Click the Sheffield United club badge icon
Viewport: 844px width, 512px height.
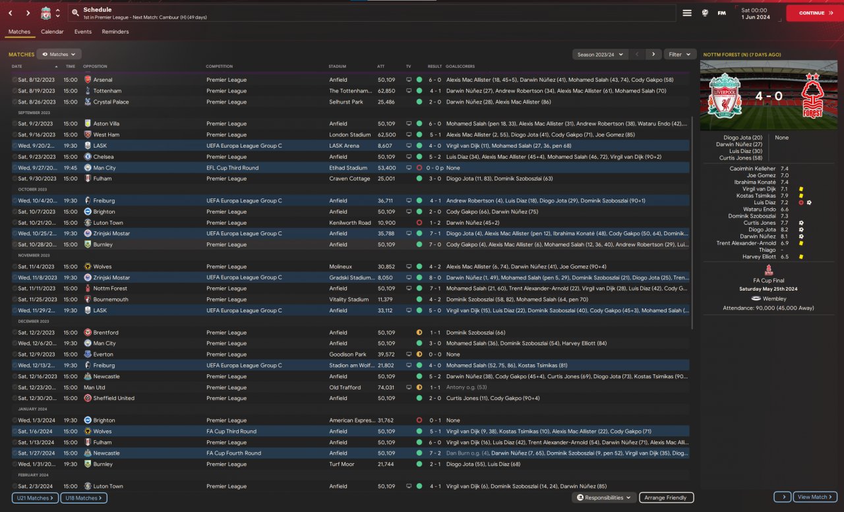[x=88, y=398]
